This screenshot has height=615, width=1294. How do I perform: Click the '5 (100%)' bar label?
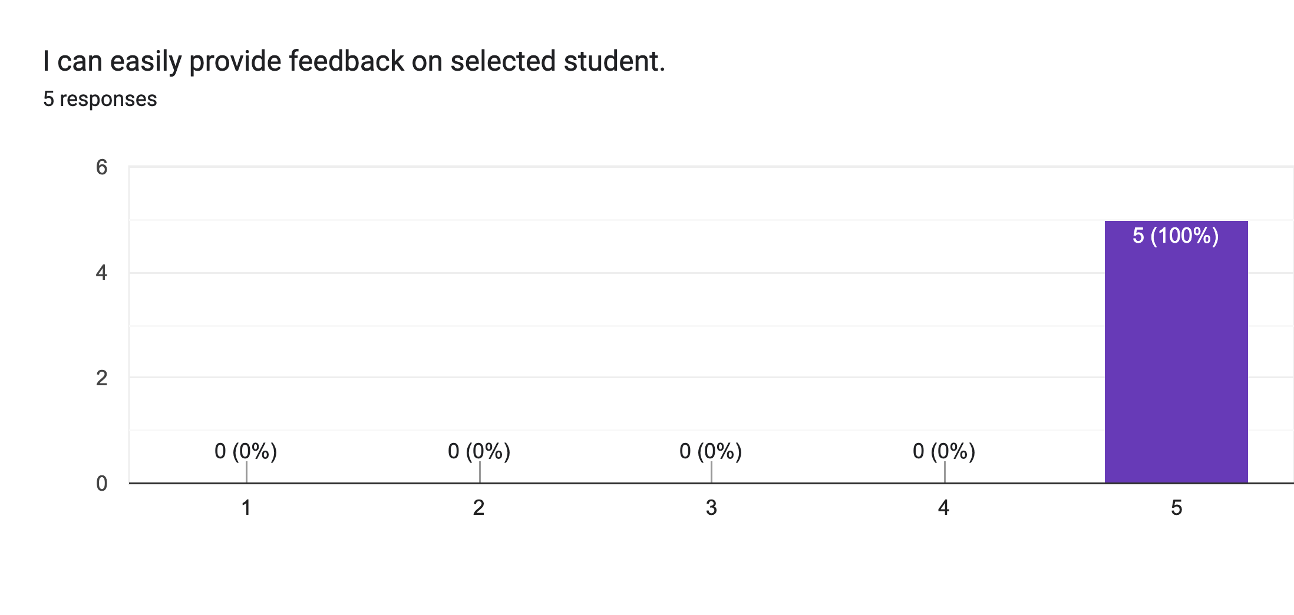1176,236
